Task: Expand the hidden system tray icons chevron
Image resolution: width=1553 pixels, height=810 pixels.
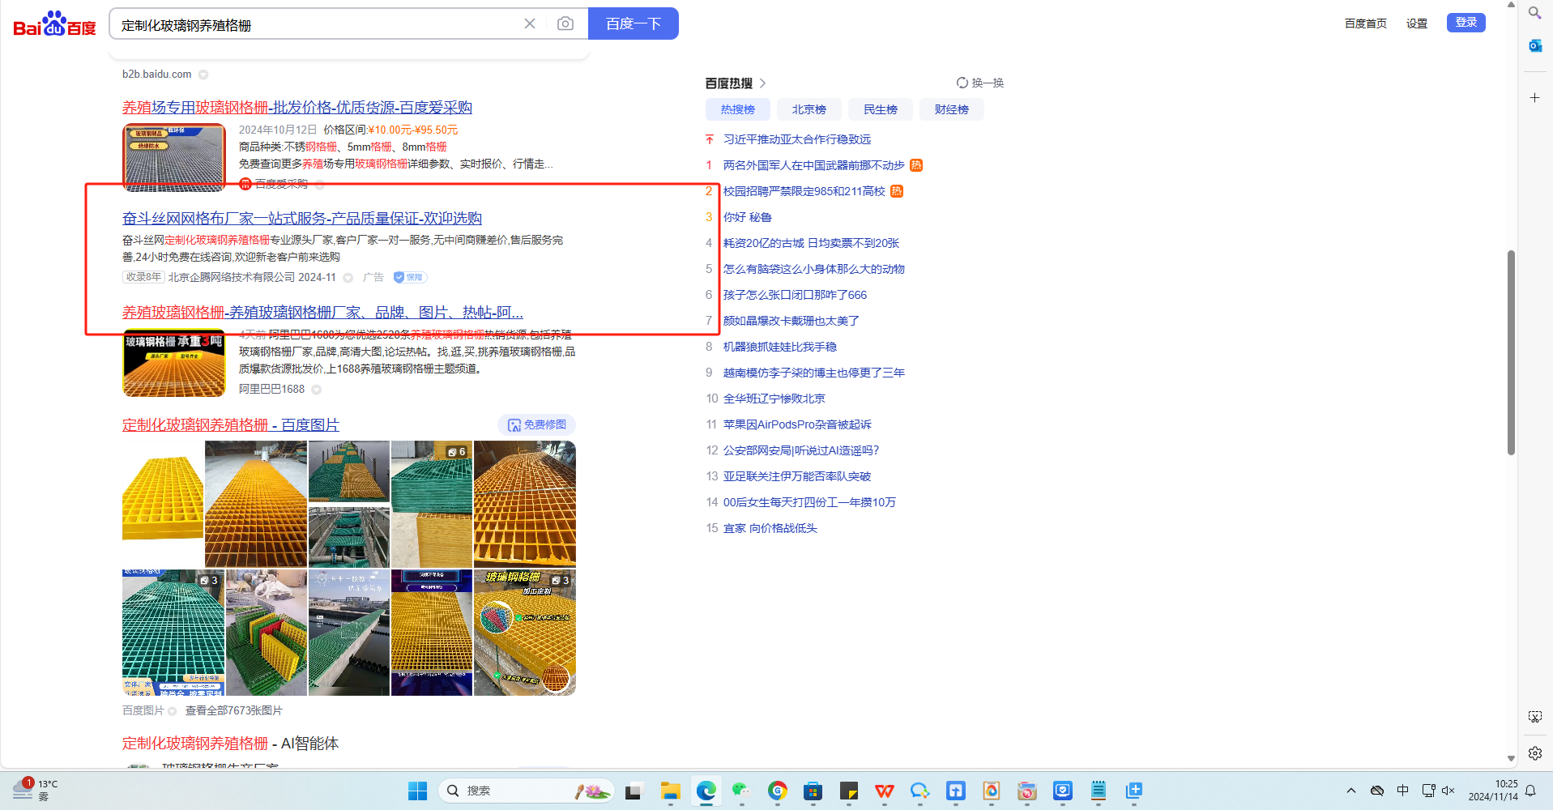Action: (x=1350, y=791)
